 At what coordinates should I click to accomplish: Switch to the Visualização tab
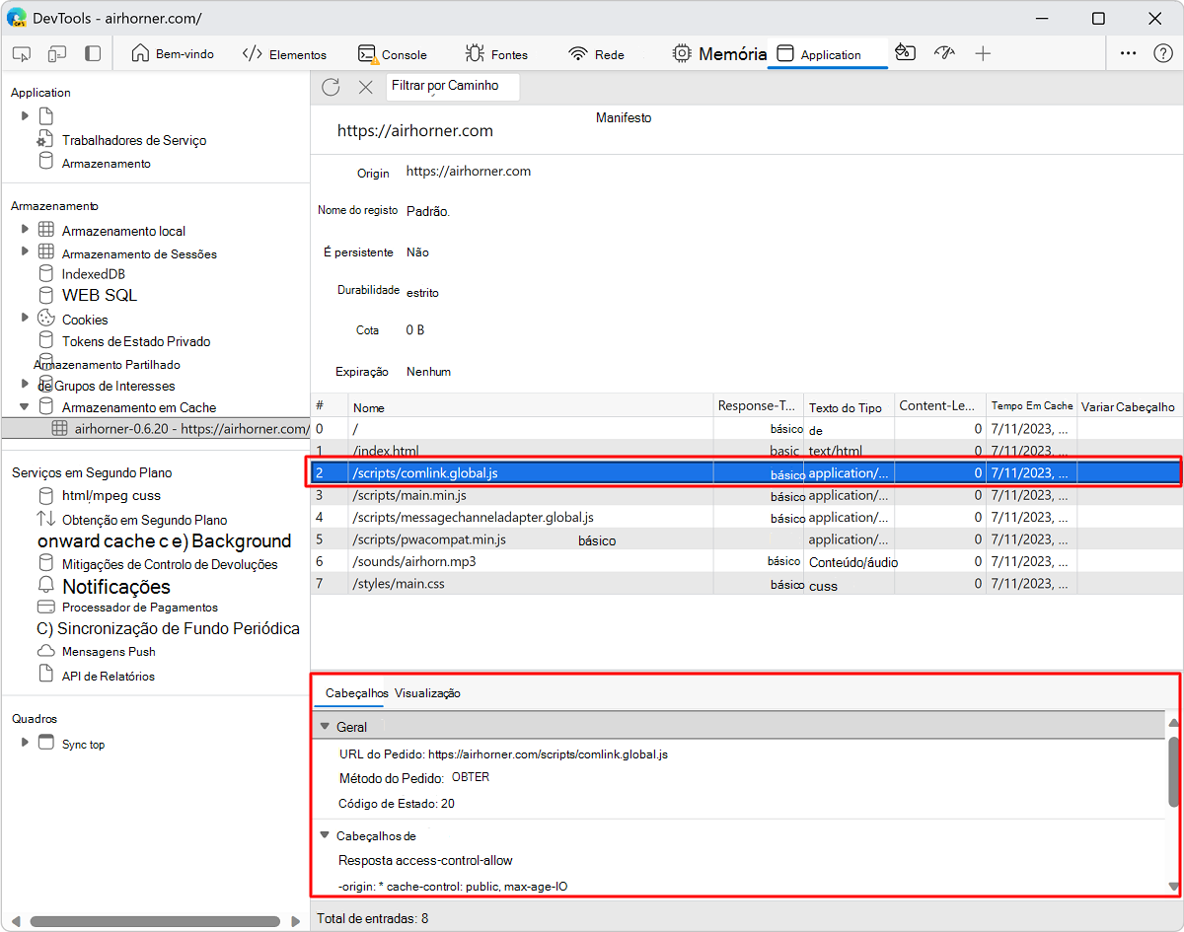pos(427,693)
